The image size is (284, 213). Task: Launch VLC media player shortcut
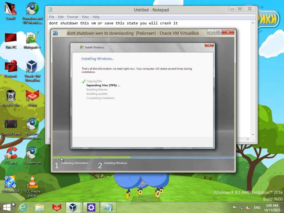(x=32, y=187)
